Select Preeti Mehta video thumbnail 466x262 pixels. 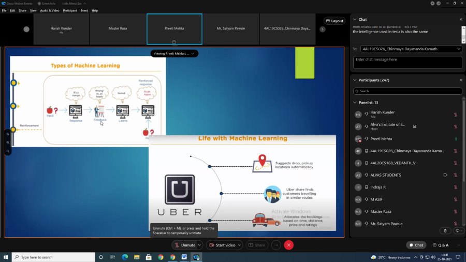tap(174, 29)
